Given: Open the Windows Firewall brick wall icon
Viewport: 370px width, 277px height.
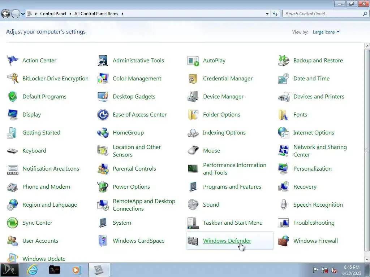Looking at the screenshot, I should 283,241.
